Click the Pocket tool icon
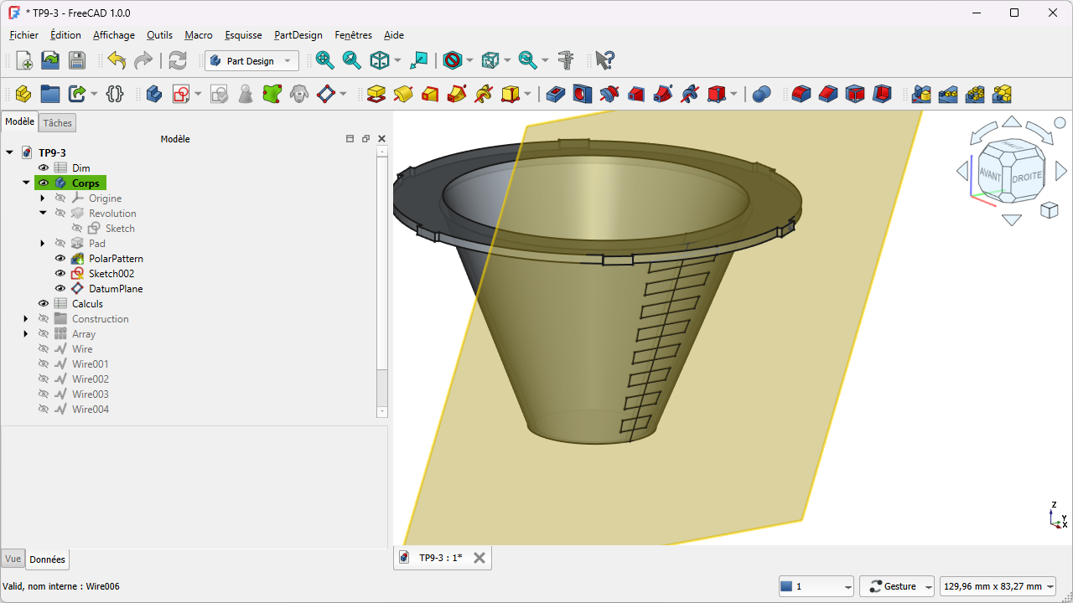The image size is (1073, 603). click(x=556, y=94)
